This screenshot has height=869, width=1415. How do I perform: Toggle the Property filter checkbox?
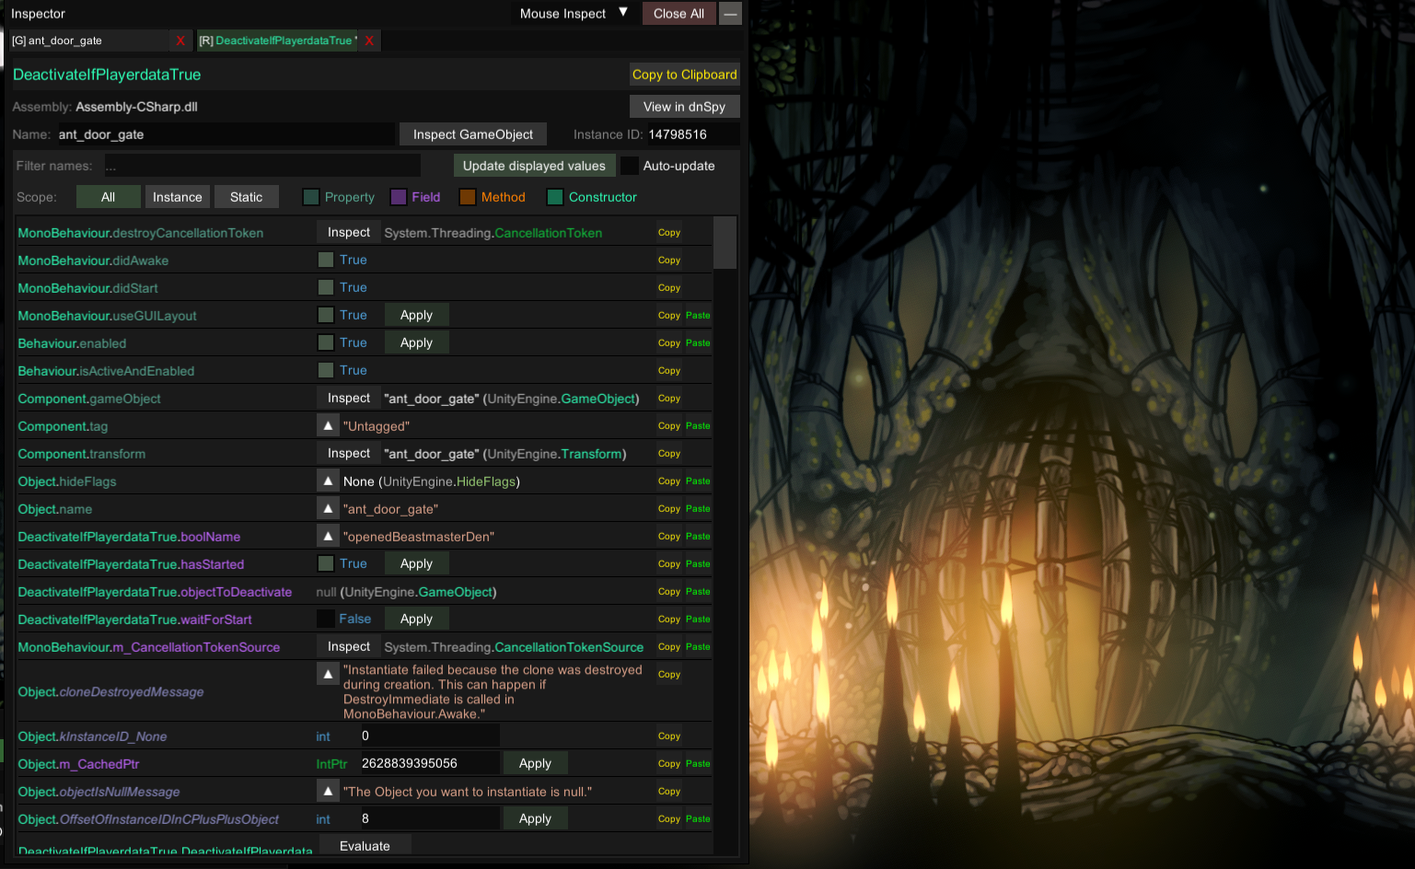pos(311,197)
